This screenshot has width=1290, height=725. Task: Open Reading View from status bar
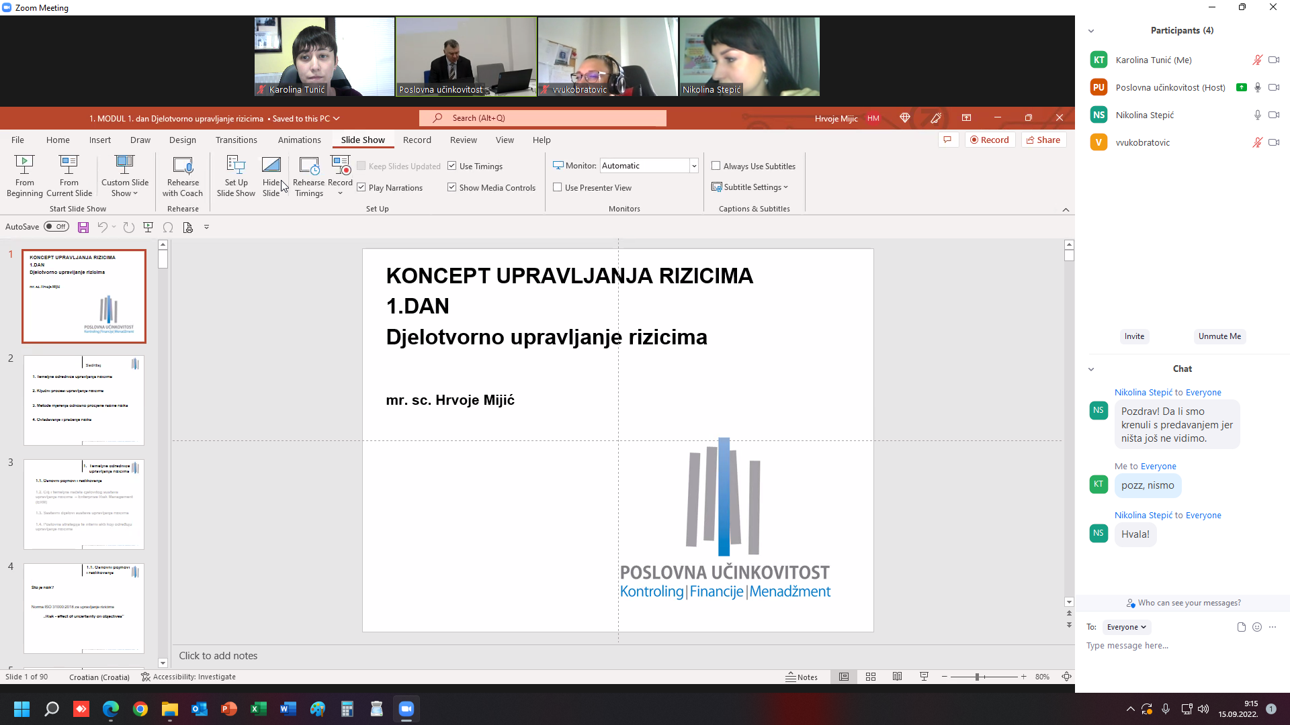[x=897, y=677]
